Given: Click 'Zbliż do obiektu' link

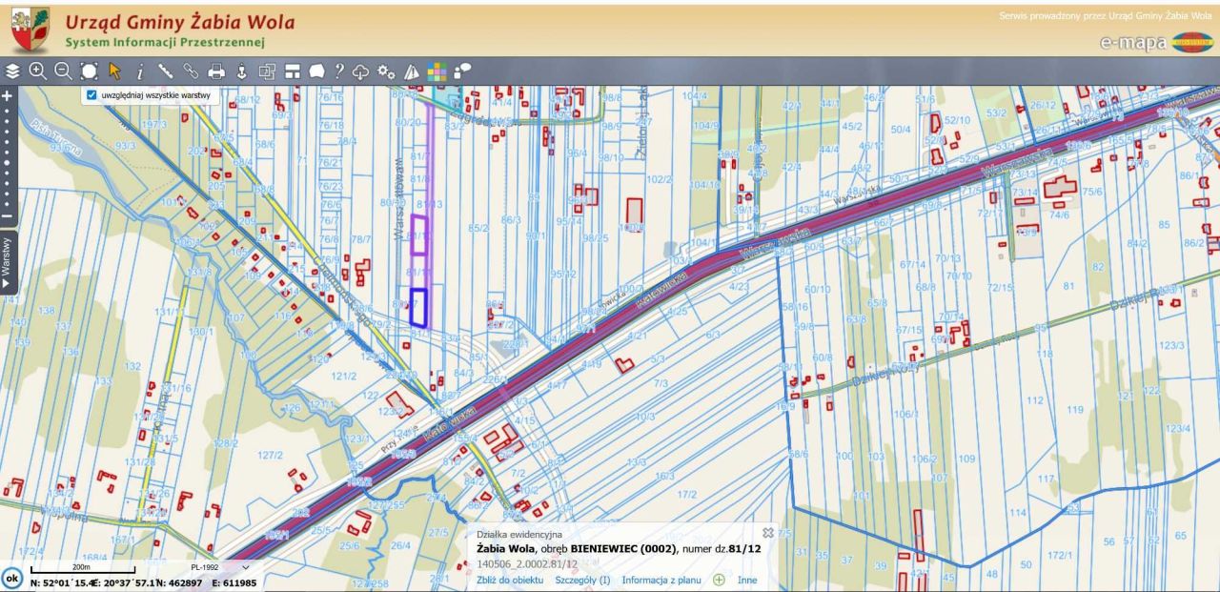Looking at the screenshot, I should coord(510,580).
